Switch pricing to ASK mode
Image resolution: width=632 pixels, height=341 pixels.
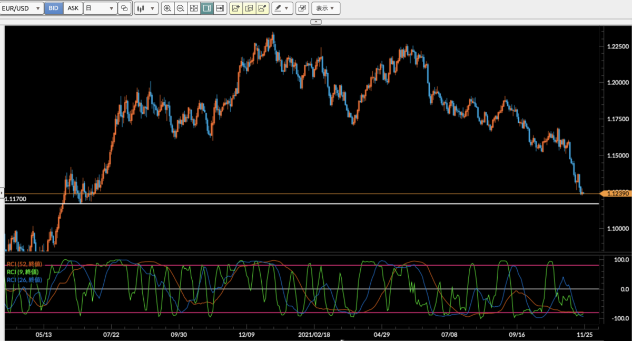coord(72,8)
